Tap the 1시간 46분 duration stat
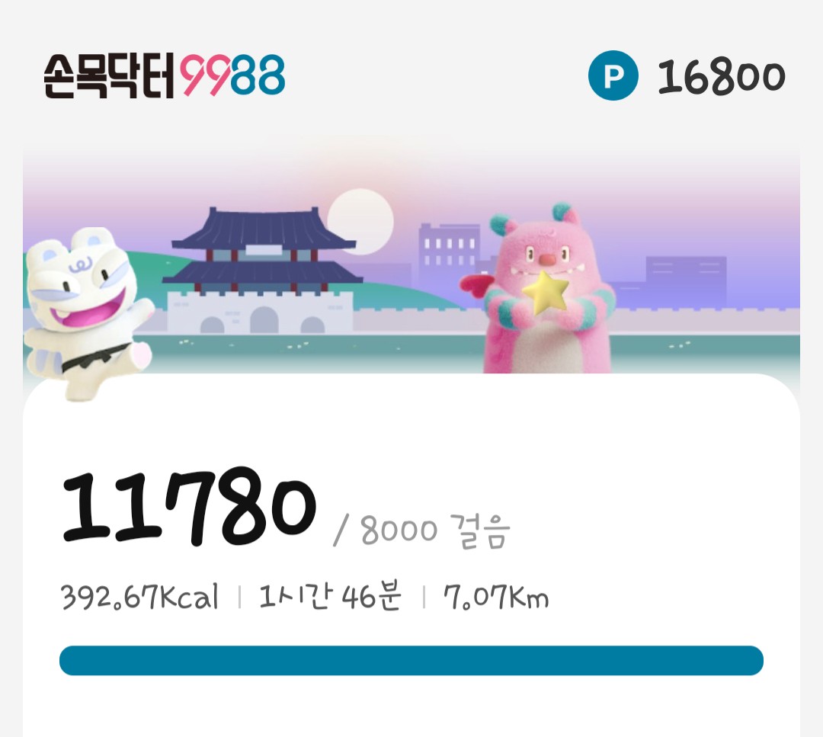 coord(331,596)
